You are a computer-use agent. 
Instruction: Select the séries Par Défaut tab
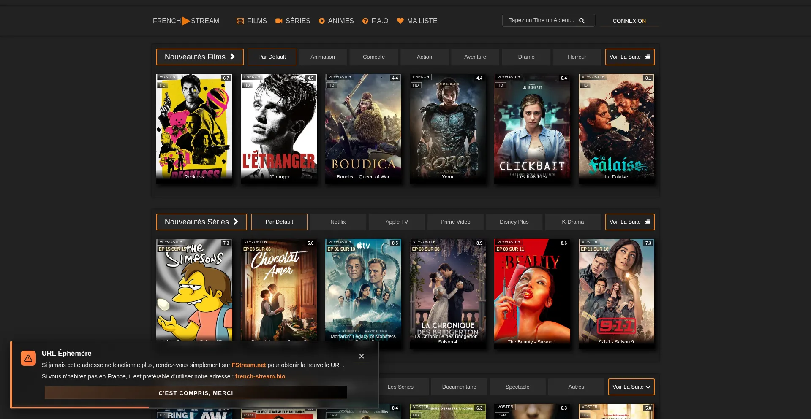coord(279,222)
